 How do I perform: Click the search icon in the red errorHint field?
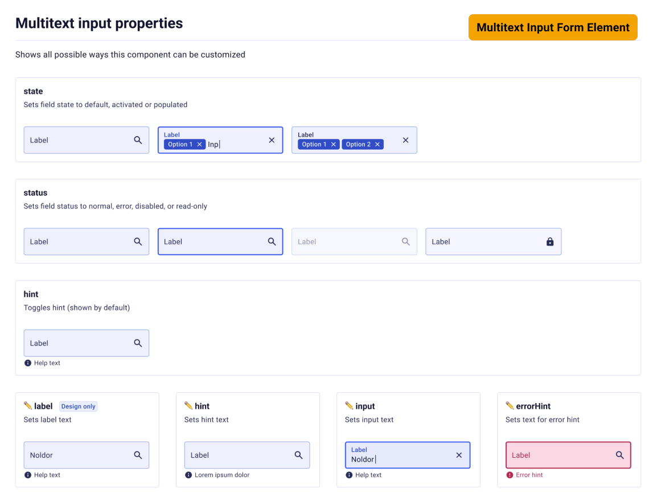(620, 455)
